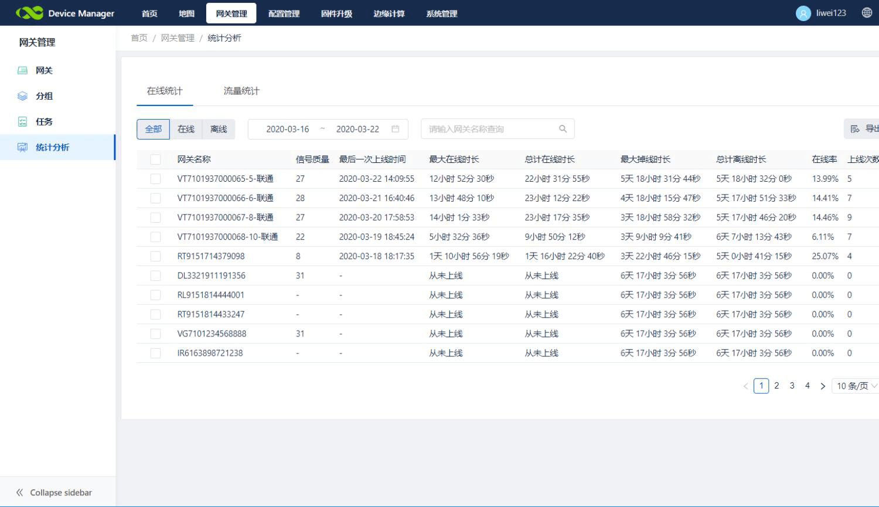Click the 统计分析 chart icon
Image resolution: width=879 pixels, height=507 pixels.
[x=22, y=147]
